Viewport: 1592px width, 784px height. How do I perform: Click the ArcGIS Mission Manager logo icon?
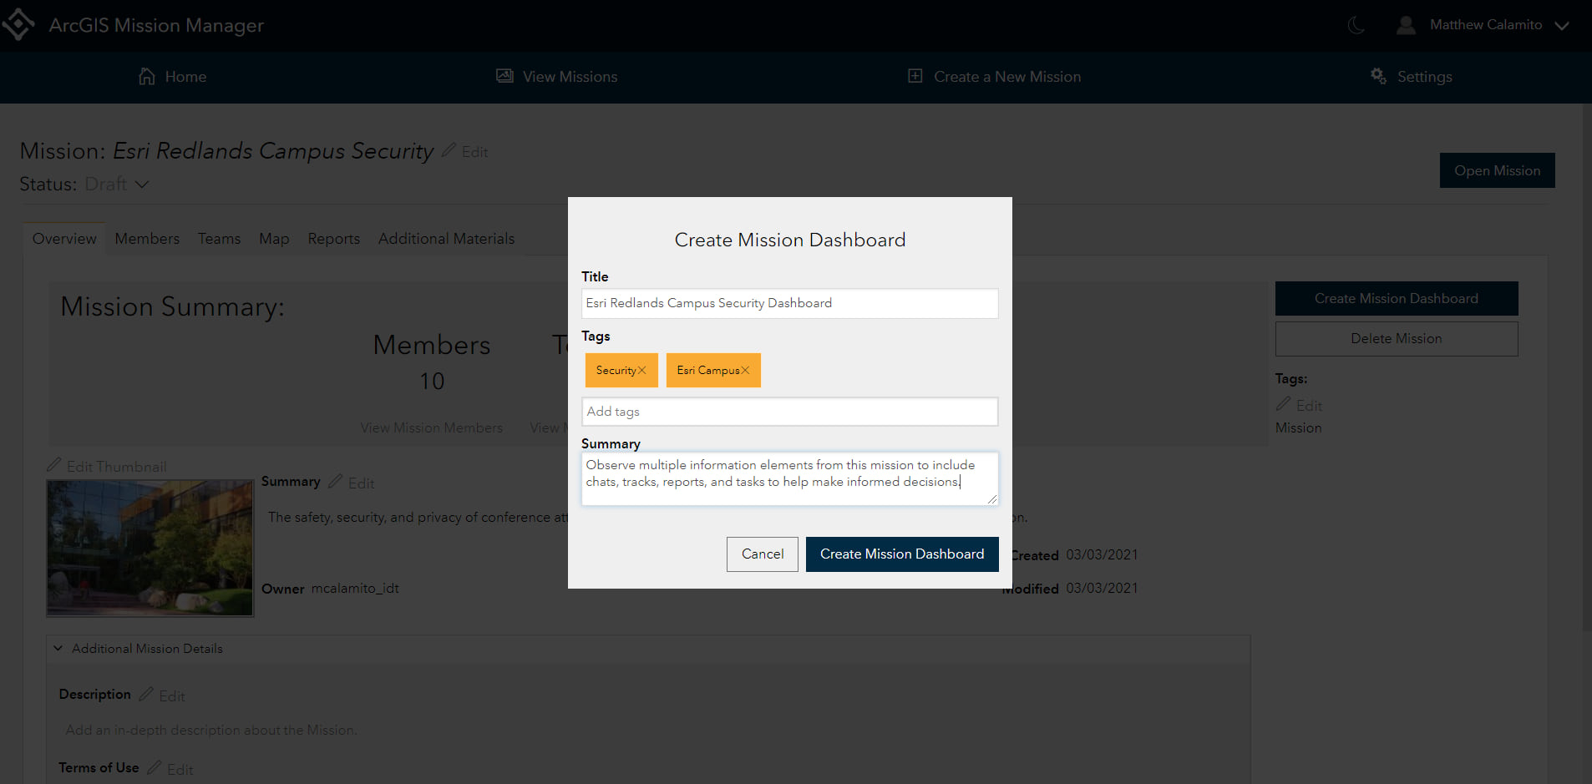pyautogui.click(x=18, y=24)
